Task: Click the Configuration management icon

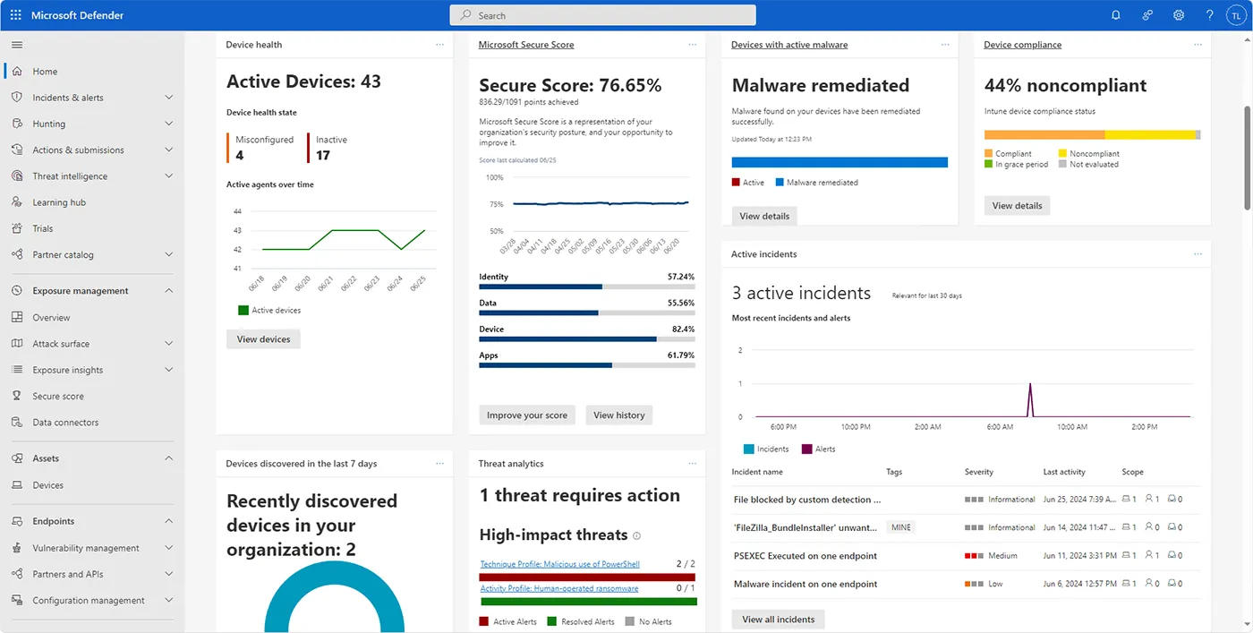Action: (17, 600)
